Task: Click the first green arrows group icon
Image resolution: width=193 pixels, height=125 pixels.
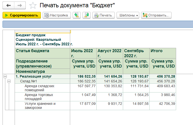Action: [76, 15]
